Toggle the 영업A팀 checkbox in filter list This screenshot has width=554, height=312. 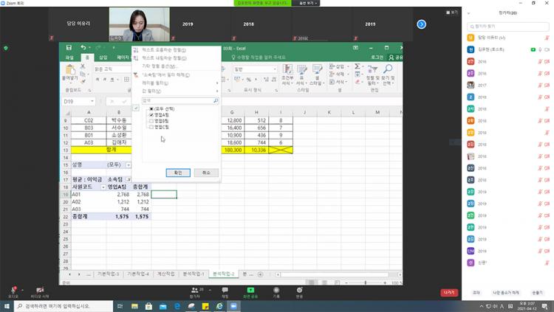point(151,115)
